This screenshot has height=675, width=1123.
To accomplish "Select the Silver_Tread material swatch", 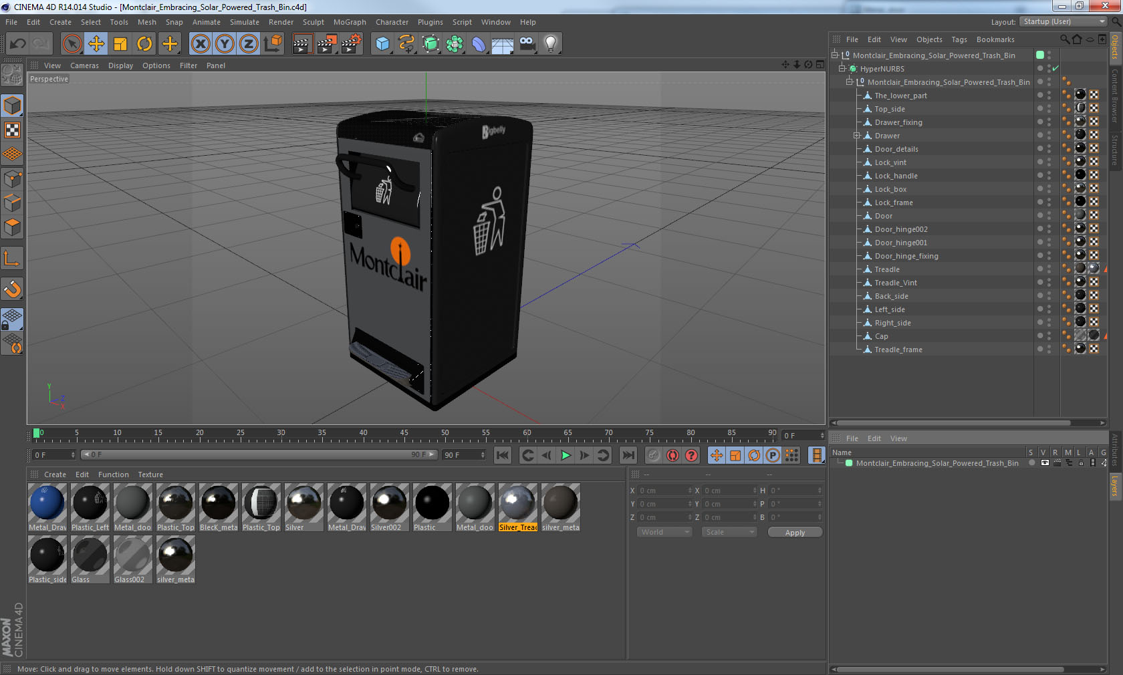I will [518, 507].
